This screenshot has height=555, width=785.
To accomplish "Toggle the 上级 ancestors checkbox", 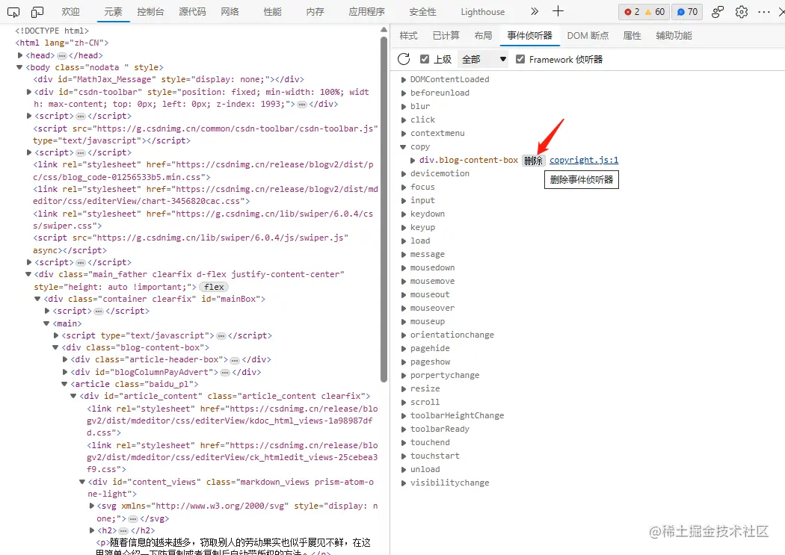I will click(425, 59).
